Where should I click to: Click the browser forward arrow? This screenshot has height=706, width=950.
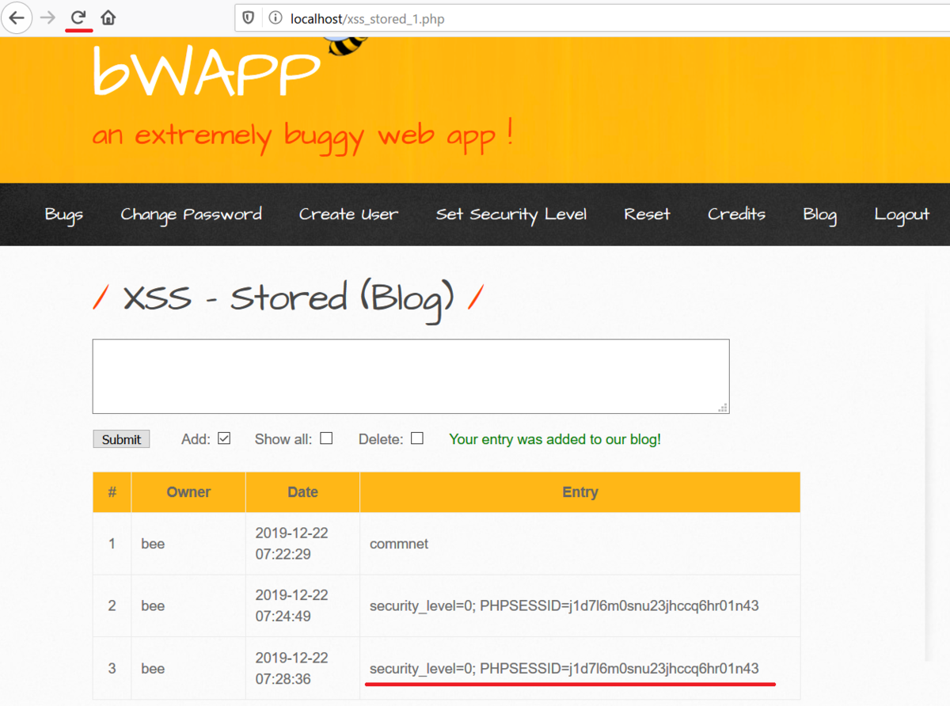48,17
